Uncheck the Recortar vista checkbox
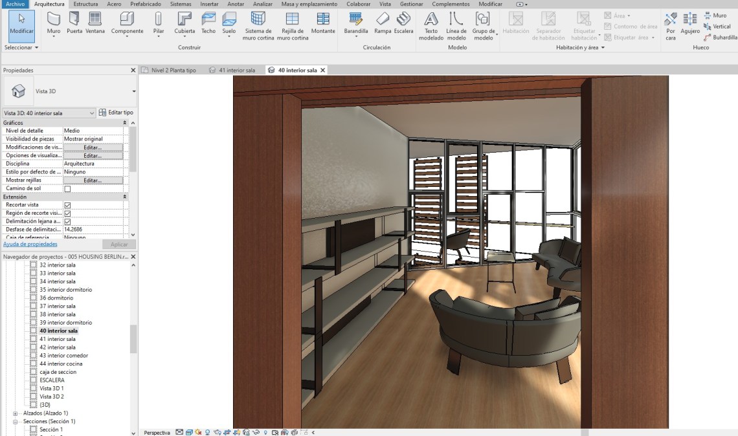 (67, 205)
